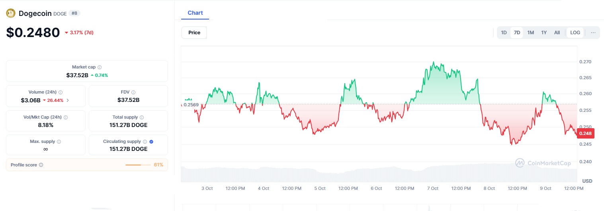Screen dimensions: 604x211
Task: Click the FDV info icon
Action: (133, 92)
